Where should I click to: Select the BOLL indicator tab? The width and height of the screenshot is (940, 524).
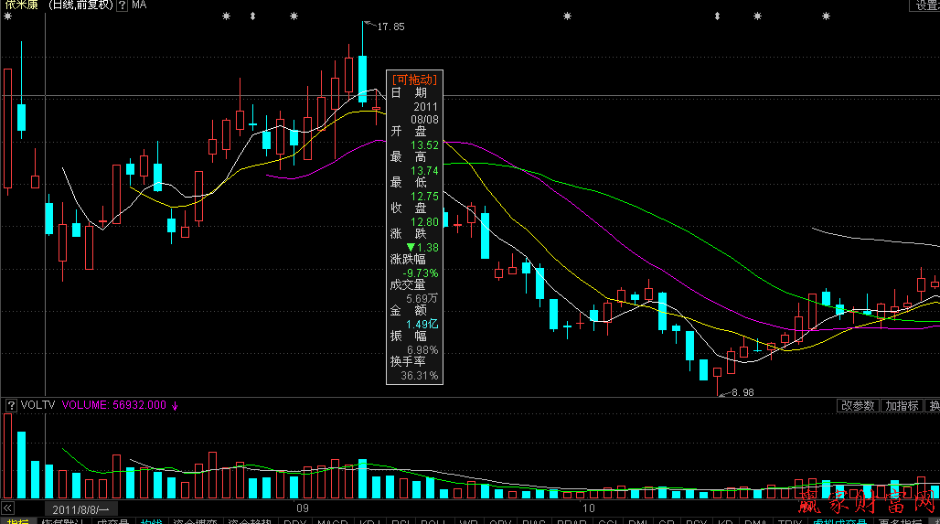433,522
